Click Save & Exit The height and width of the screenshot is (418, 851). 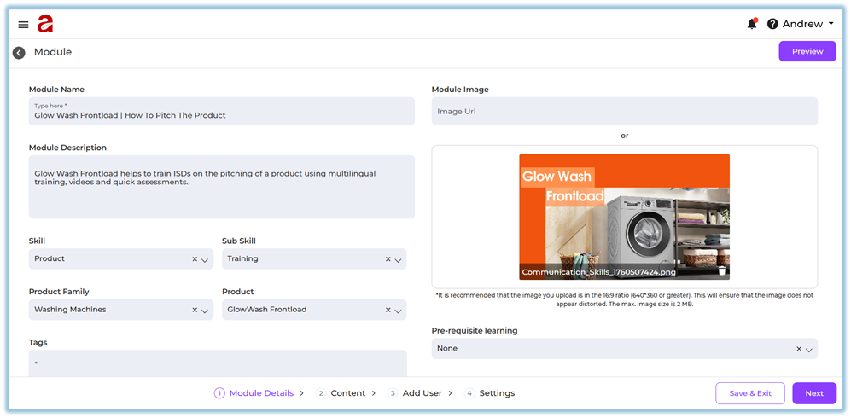click(749, 393)
